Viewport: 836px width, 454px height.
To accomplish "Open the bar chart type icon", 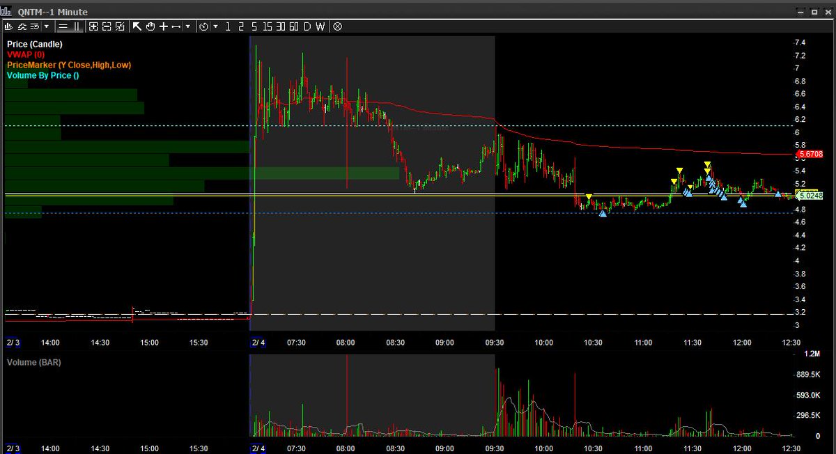I will (x=8, y=26).
